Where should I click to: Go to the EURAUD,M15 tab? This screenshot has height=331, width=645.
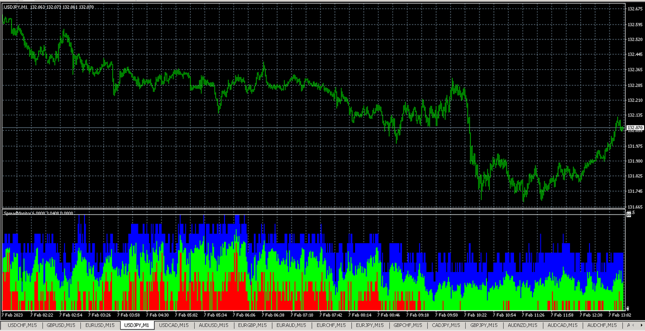tap(292, 326)
